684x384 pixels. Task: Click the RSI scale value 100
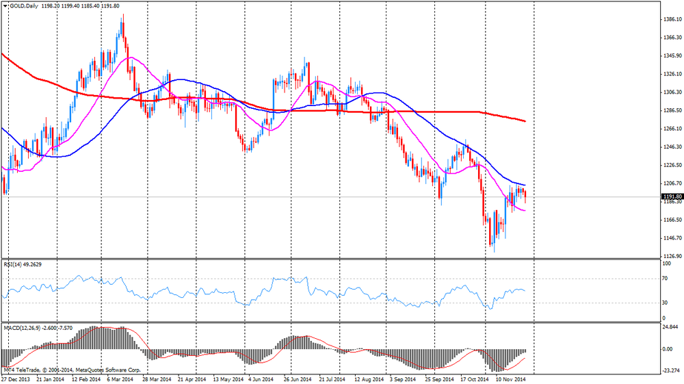(x=666, y=264)
